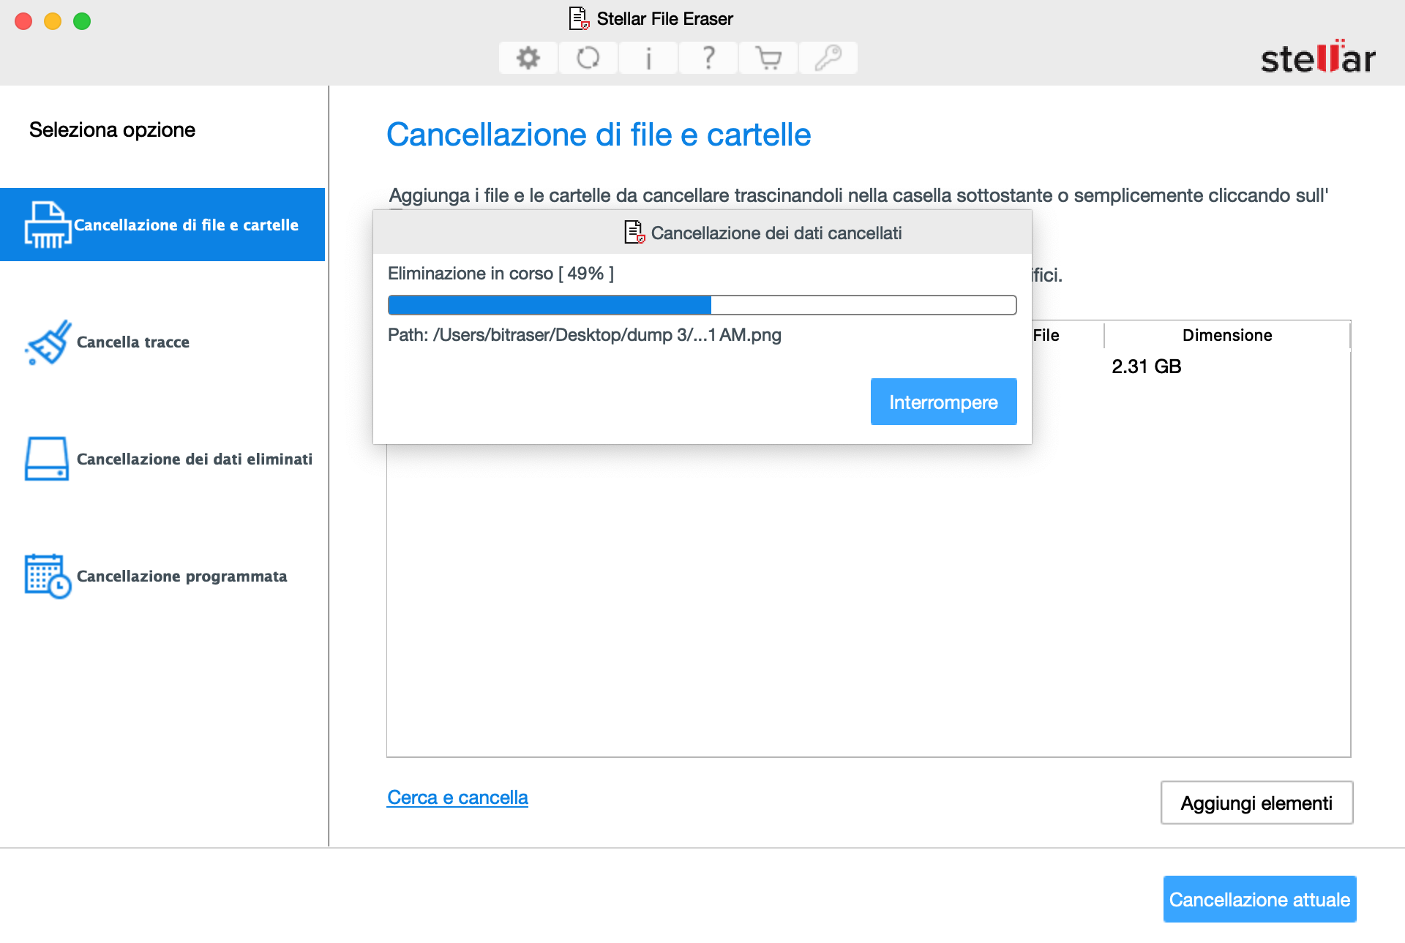Image resolution: width=1405 pixels, height=943 pixels.
Task: Open settings gear in toolbar
Action: pos(528,58)
